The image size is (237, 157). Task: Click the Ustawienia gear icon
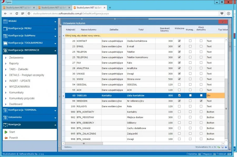5,118
